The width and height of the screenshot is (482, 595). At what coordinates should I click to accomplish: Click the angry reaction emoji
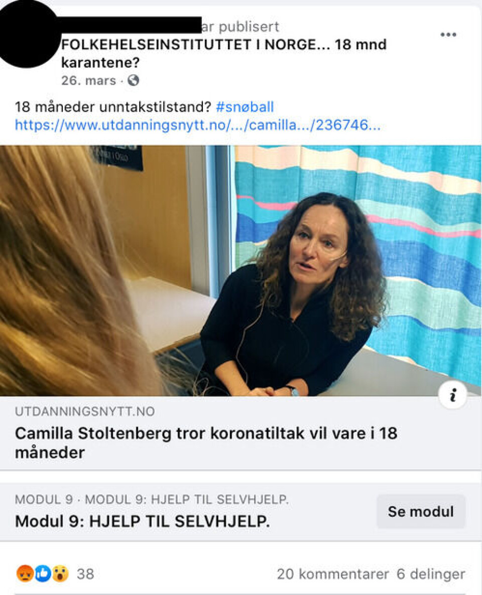pyautogui.click(x=25, y=573)
